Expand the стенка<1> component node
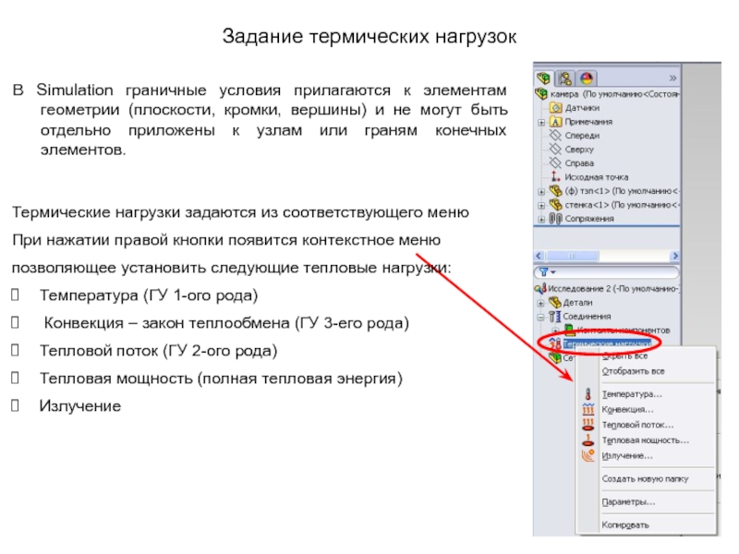Viewport: 739px width, 554px height. [x=541, y=205]
